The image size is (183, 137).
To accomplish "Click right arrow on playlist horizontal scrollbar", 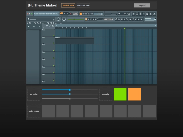I will click(155, 25).
